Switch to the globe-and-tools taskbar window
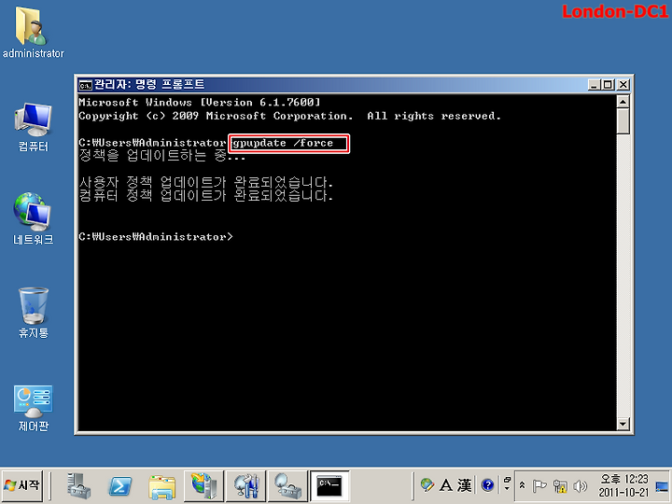672x504 pixels. 245,486
